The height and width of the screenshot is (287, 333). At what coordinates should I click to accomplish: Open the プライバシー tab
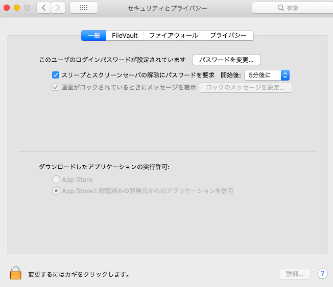(228, 35)
